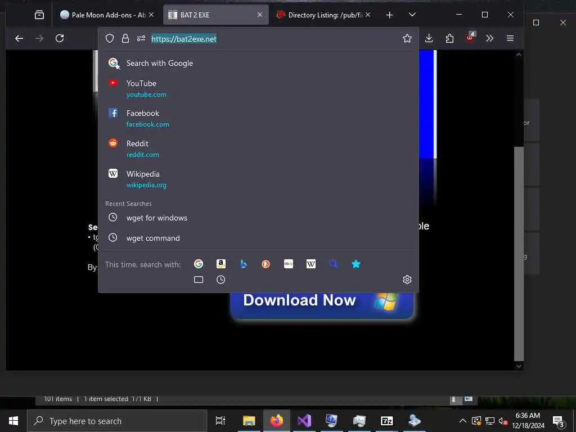Open uBlock Origin extension icon
Viewport: 576px width, 432px height.
[470, 38]
